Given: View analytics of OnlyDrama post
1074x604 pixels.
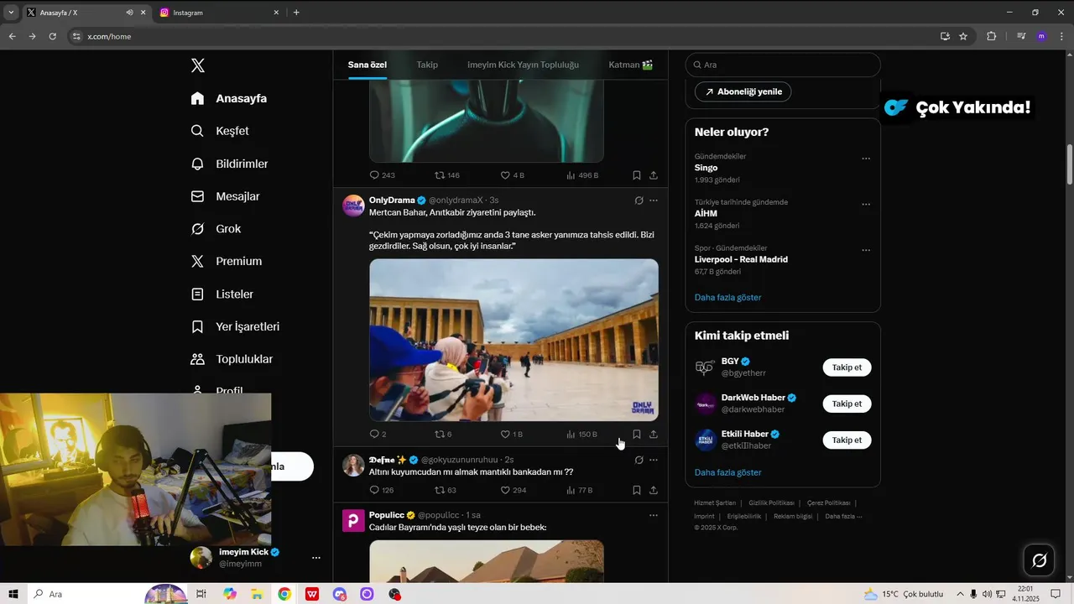Looking at the screenshot, I should coord(581,434).
